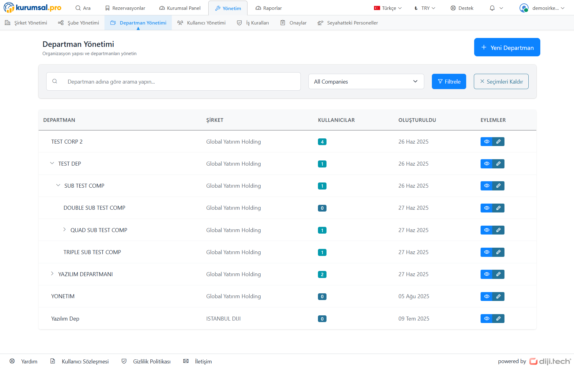The width and height of the screenshot is (574, 368).
Task: Select the Departman Yönetimi tab
Action: point(138,23)
